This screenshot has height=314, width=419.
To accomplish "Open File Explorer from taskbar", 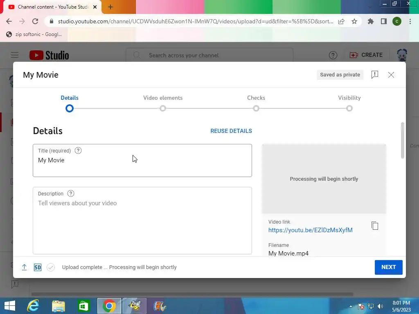I will (x=58, y=306).
